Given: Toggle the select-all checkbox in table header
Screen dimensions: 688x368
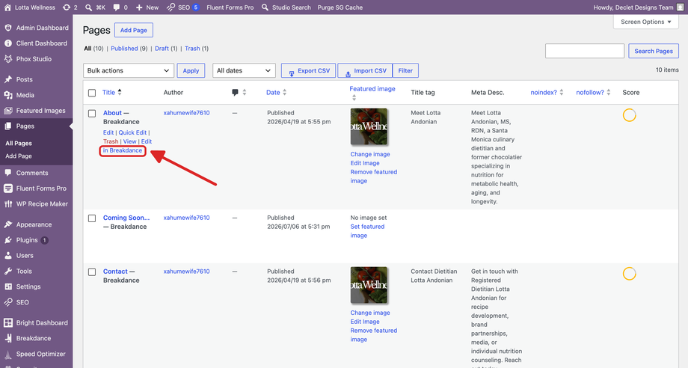Looking at the screenshot, I should (x=92, y=93).
